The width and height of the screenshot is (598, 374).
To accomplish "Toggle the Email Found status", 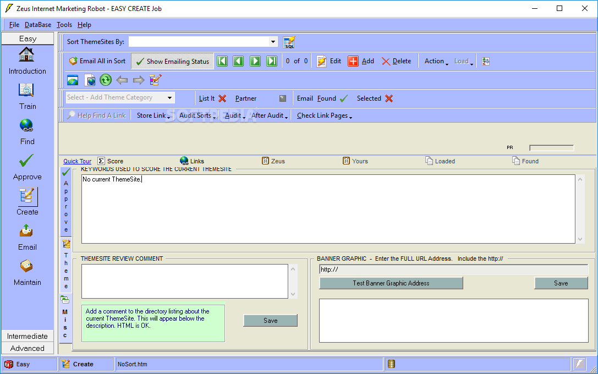I will (322, 98).
